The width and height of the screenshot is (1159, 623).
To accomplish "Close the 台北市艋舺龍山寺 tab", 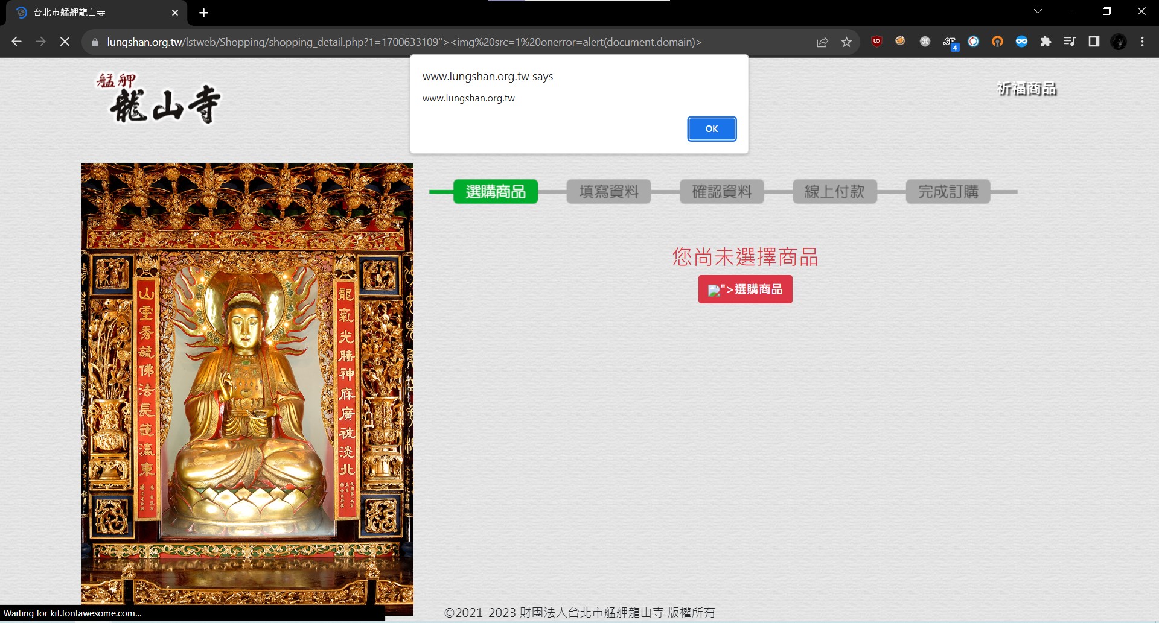I will 175,13.
